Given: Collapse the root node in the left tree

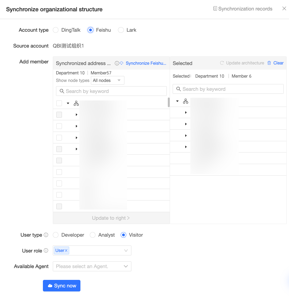Looking at the screenshot, I should [68, 103].
